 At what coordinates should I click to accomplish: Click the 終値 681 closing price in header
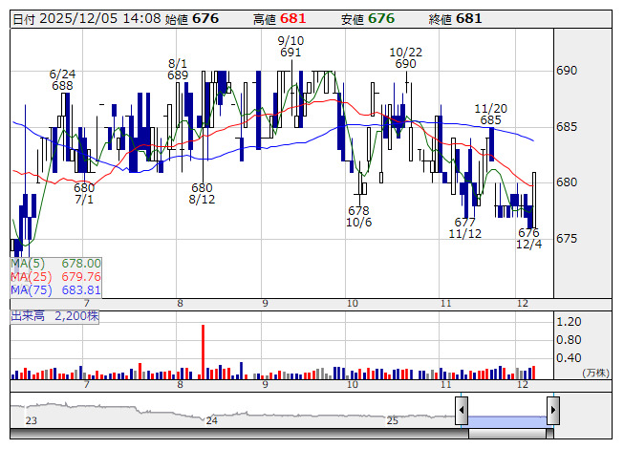[455, 19]
